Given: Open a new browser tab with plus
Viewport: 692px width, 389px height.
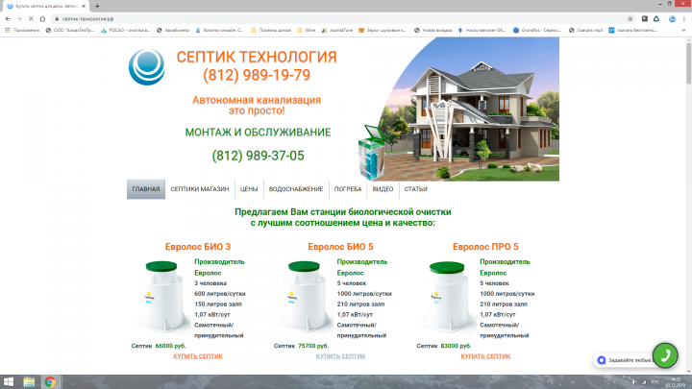Looking at the screenshot, I should tap(97, 6).
